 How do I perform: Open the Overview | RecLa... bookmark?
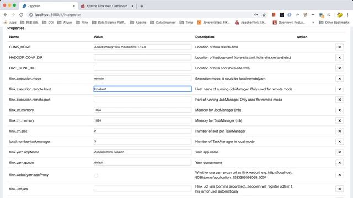(289, 23)
